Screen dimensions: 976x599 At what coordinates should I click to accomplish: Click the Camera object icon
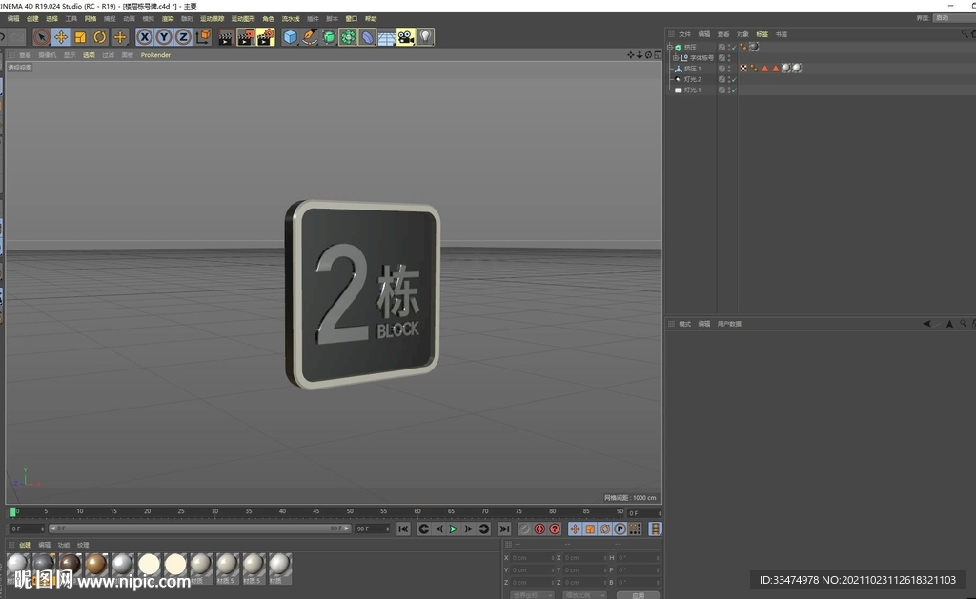pos(406,37)
